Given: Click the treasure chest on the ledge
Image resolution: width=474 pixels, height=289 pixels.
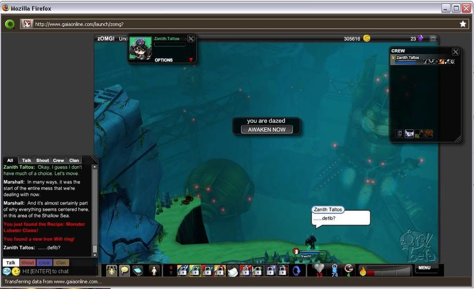Looking at the screenshot, I should pos(188,200).
